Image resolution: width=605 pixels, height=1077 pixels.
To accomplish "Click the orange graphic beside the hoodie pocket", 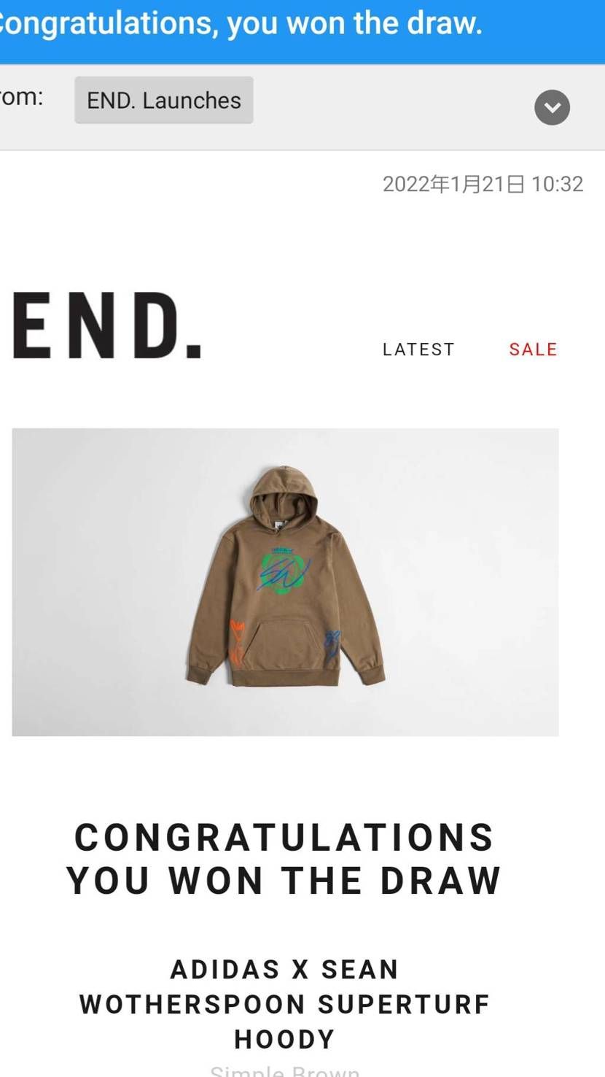I will (x=238, y=641).
